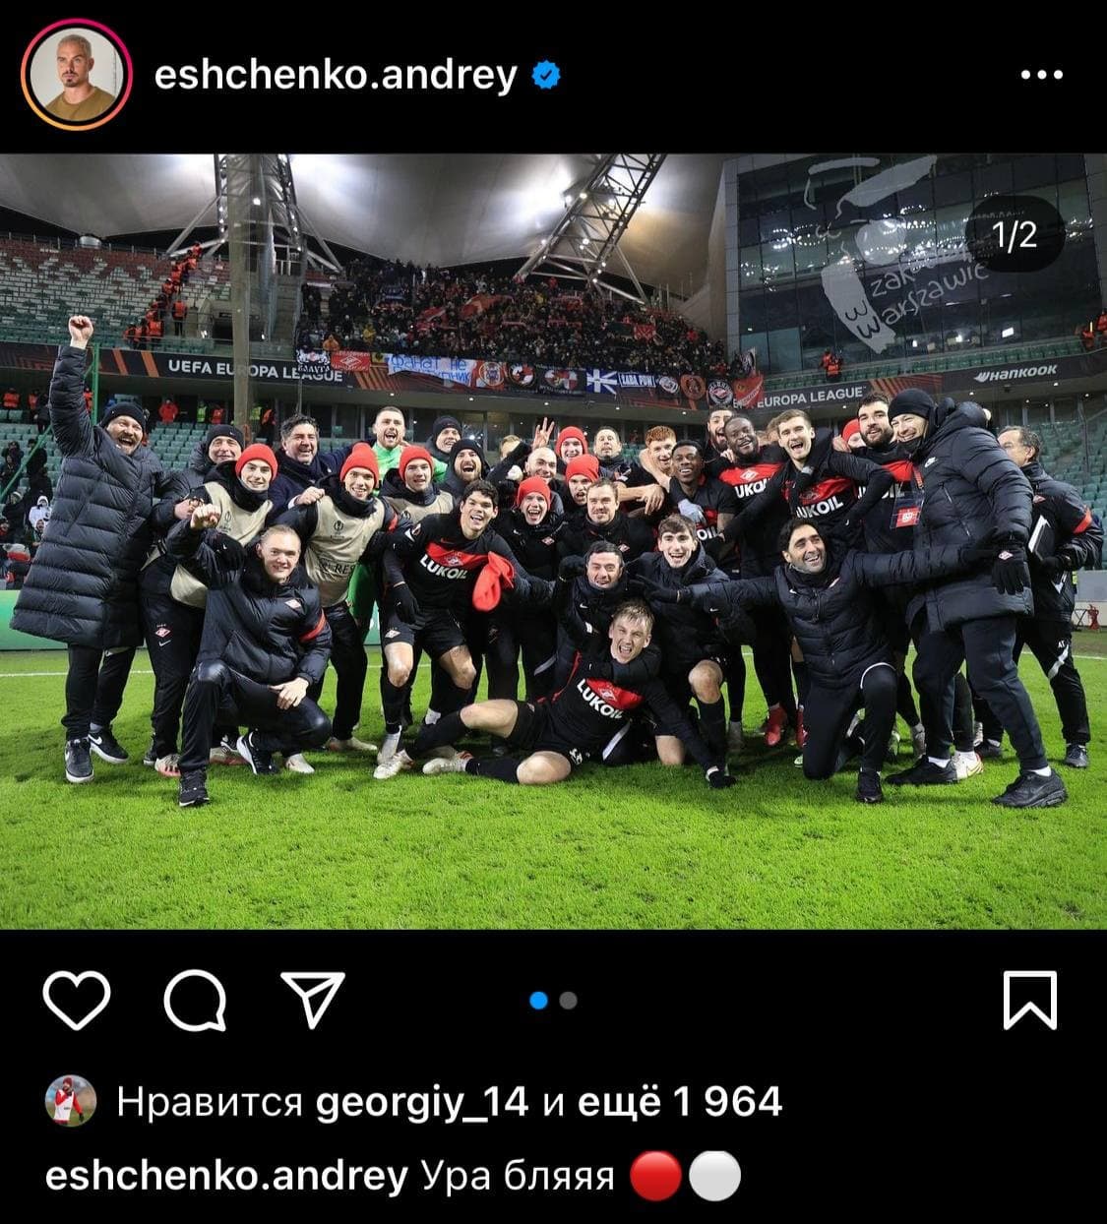The width and height of the screenshot is (1107, 1224).
Task: Open comments with the speech bubble icon
Action: [195, 1001]
